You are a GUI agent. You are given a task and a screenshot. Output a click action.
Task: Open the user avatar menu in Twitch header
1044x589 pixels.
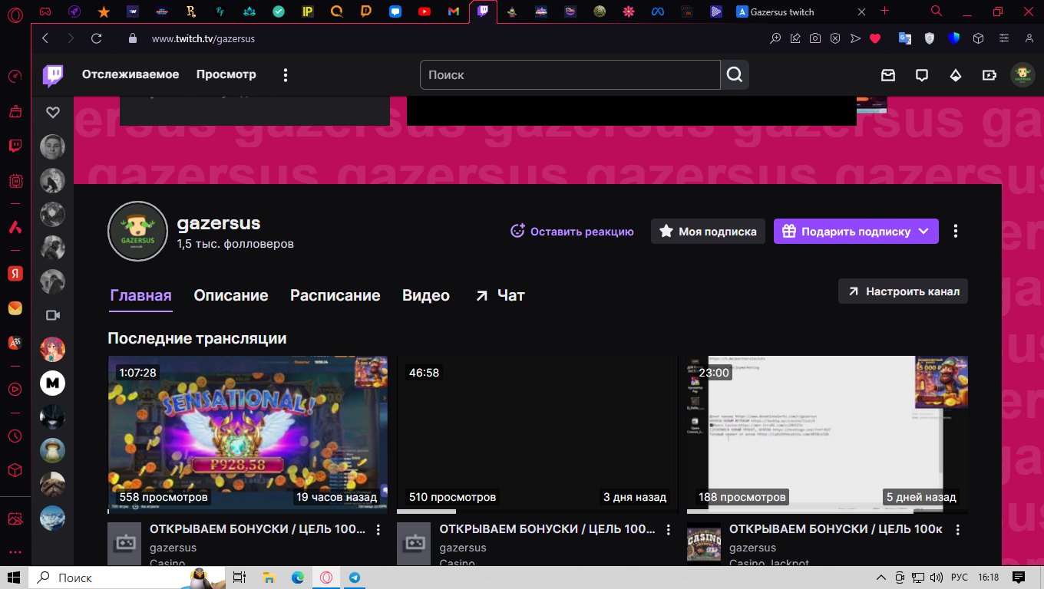(x=1022, y=75)
